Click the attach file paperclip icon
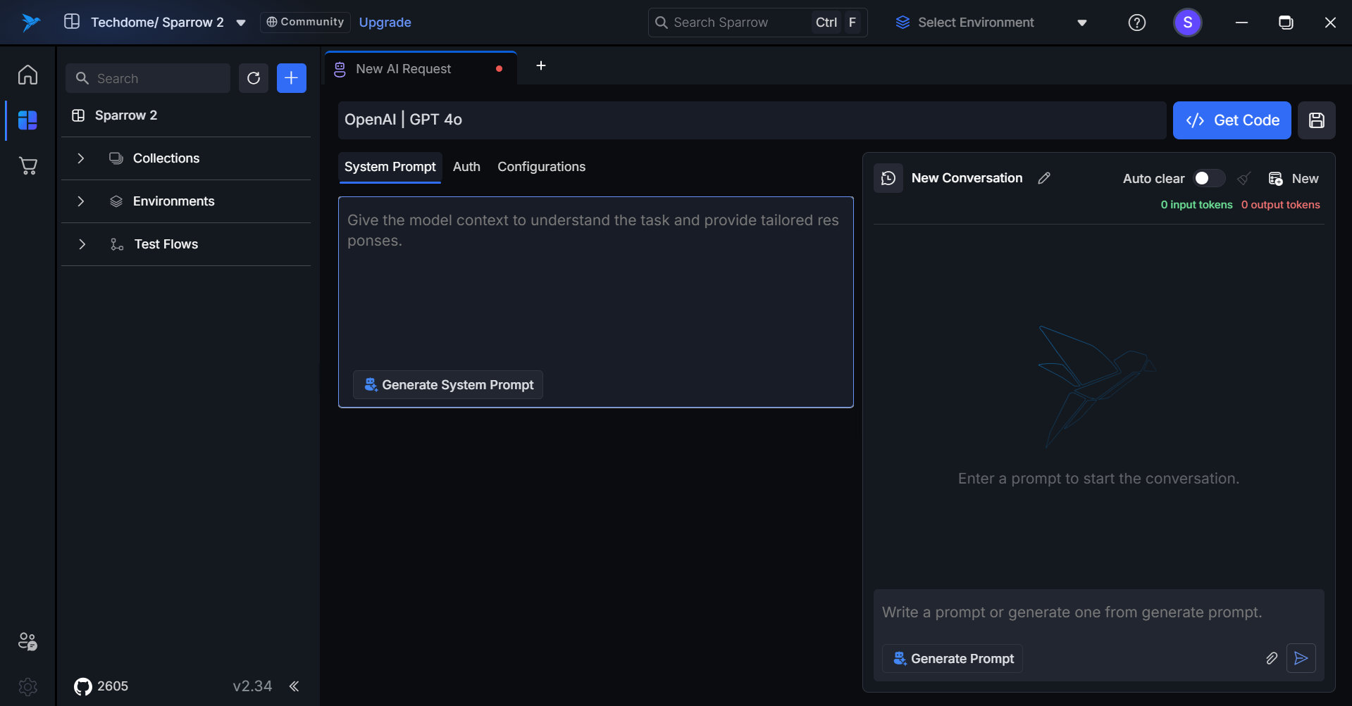This screenshot has width=1352, height=706. [x=1272, y=658]
